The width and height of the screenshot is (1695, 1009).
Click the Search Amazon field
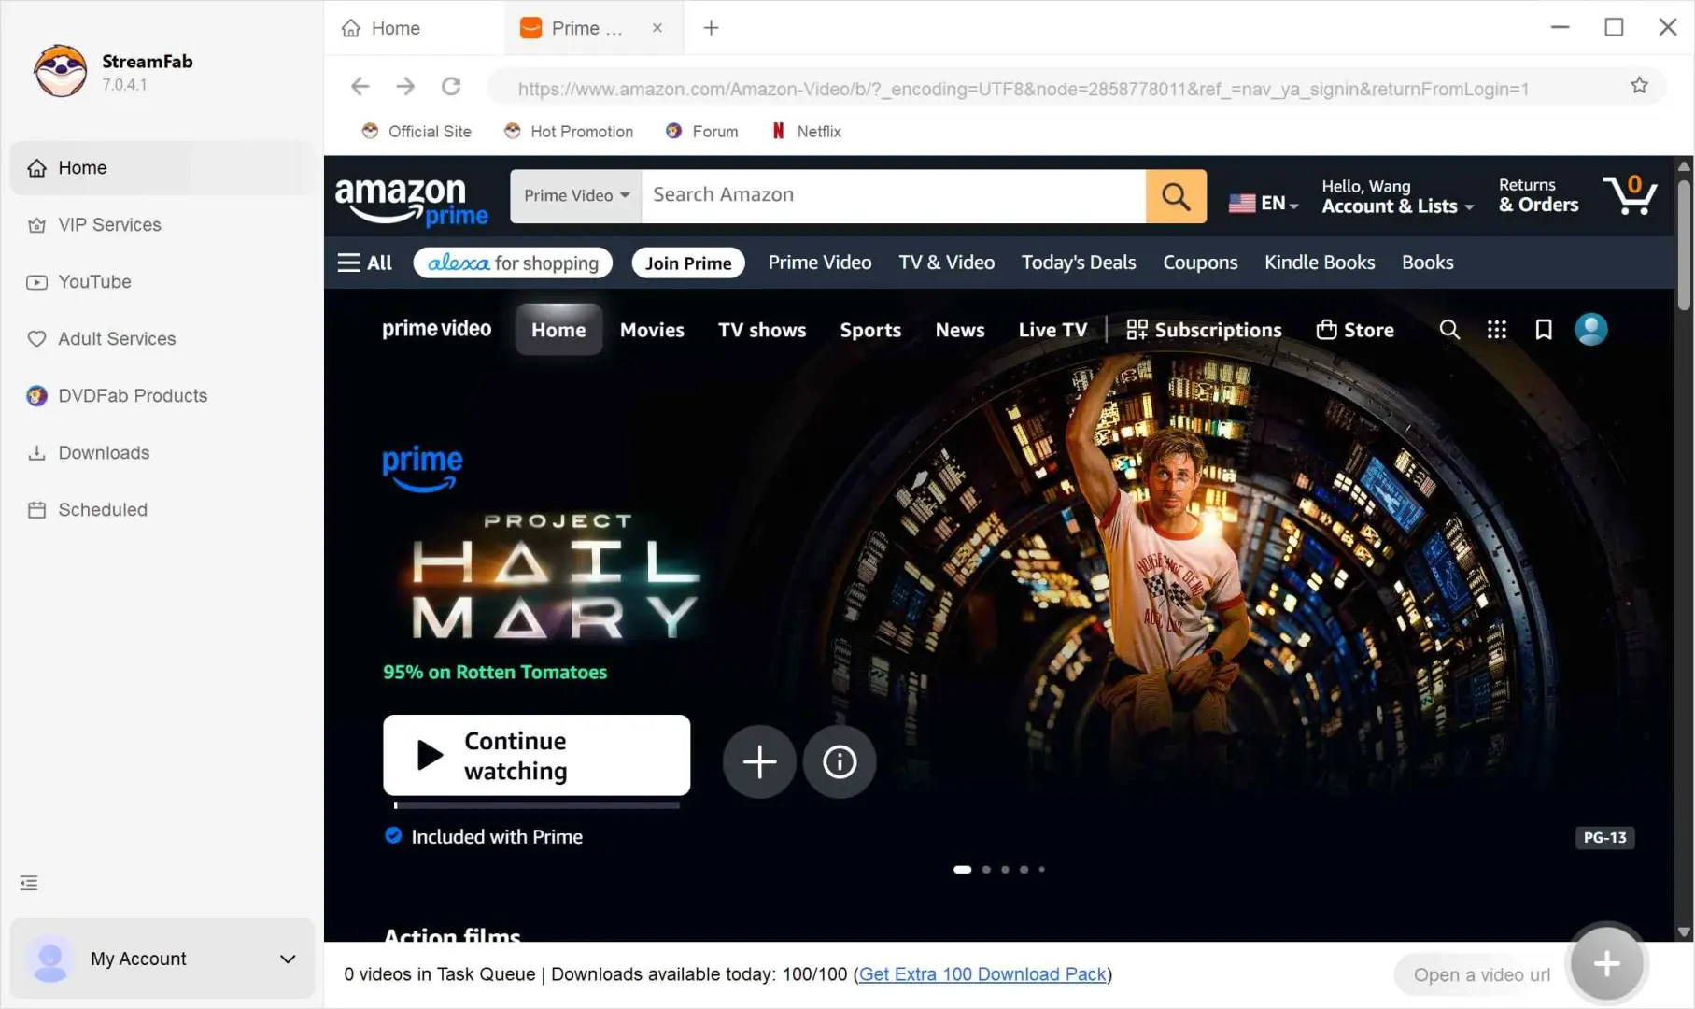[x=894, y=196]
